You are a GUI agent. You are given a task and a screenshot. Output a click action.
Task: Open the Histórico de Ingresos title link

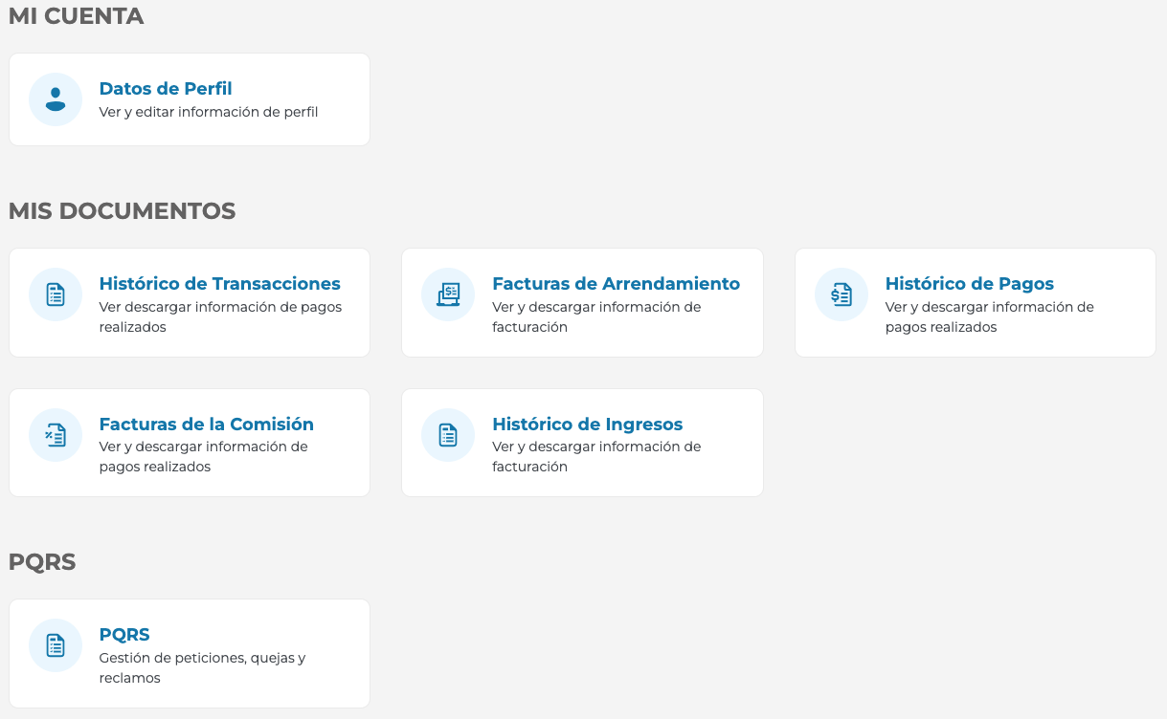tap(587, 425)
